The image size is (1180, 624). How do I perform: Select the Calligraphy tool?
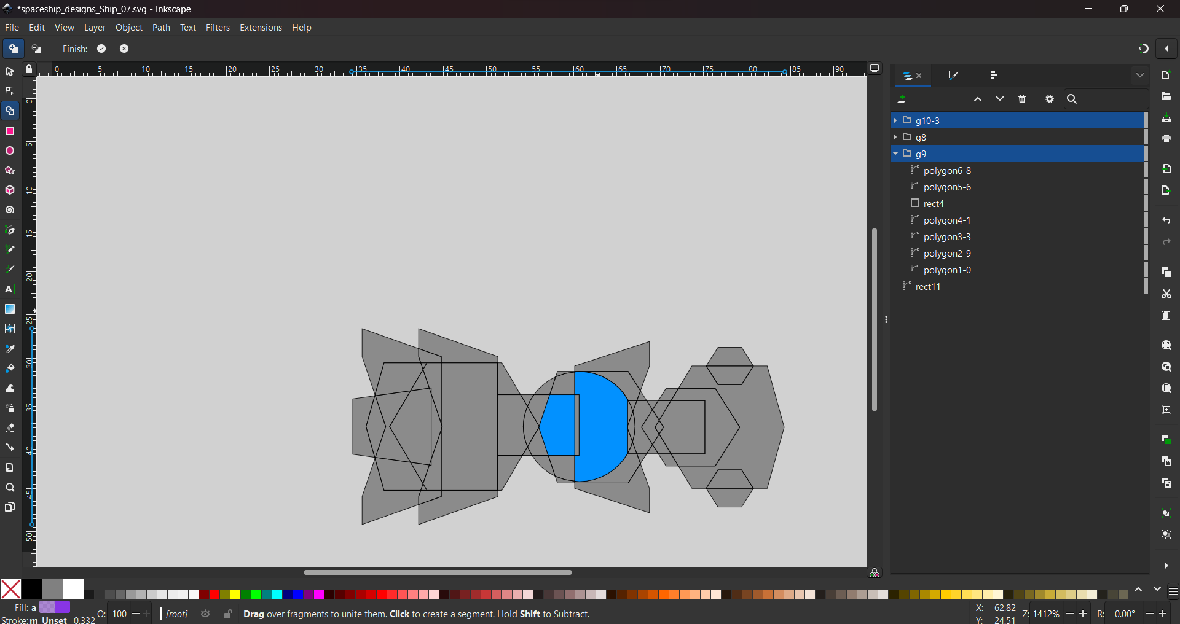pos(10,270)
